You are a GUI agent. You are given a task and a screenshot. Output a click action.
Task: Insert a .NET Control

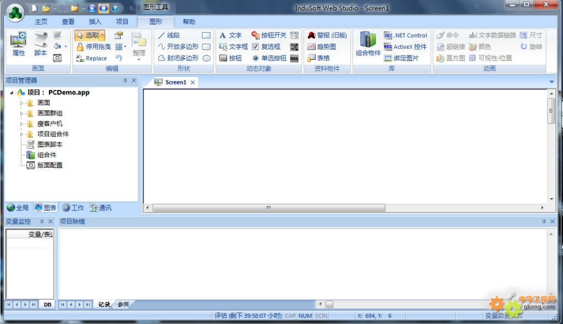405,35
